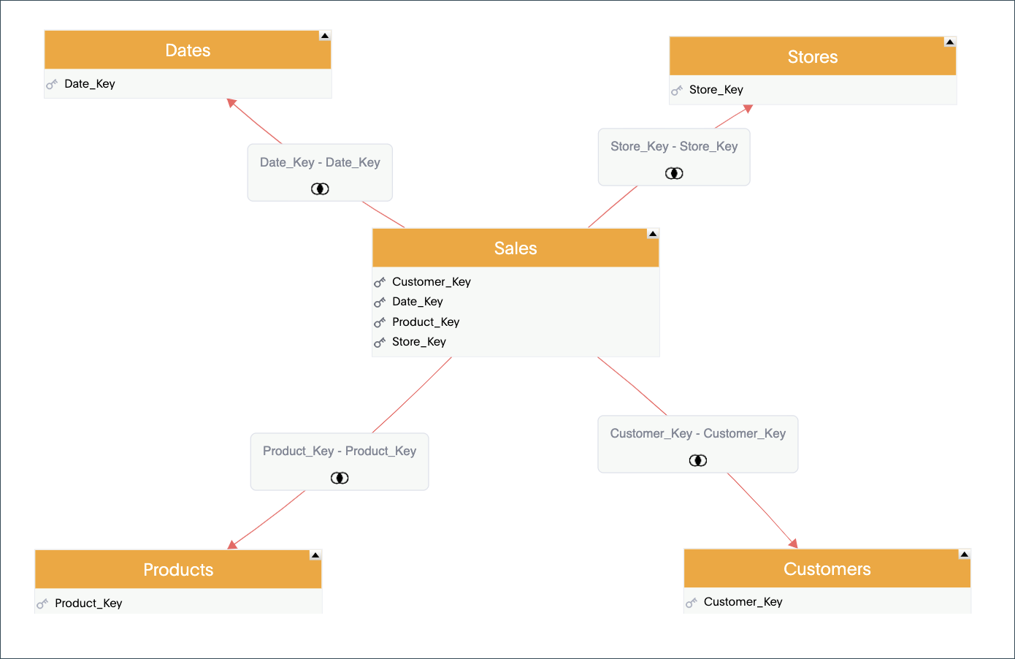Select the Customers table header
The height and width of the screenshot is (659, 1015).
click(827, 569)
